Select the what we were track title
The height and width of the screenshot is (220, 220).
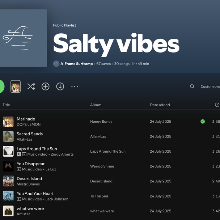pyautogui.click(x=30, y=208)
